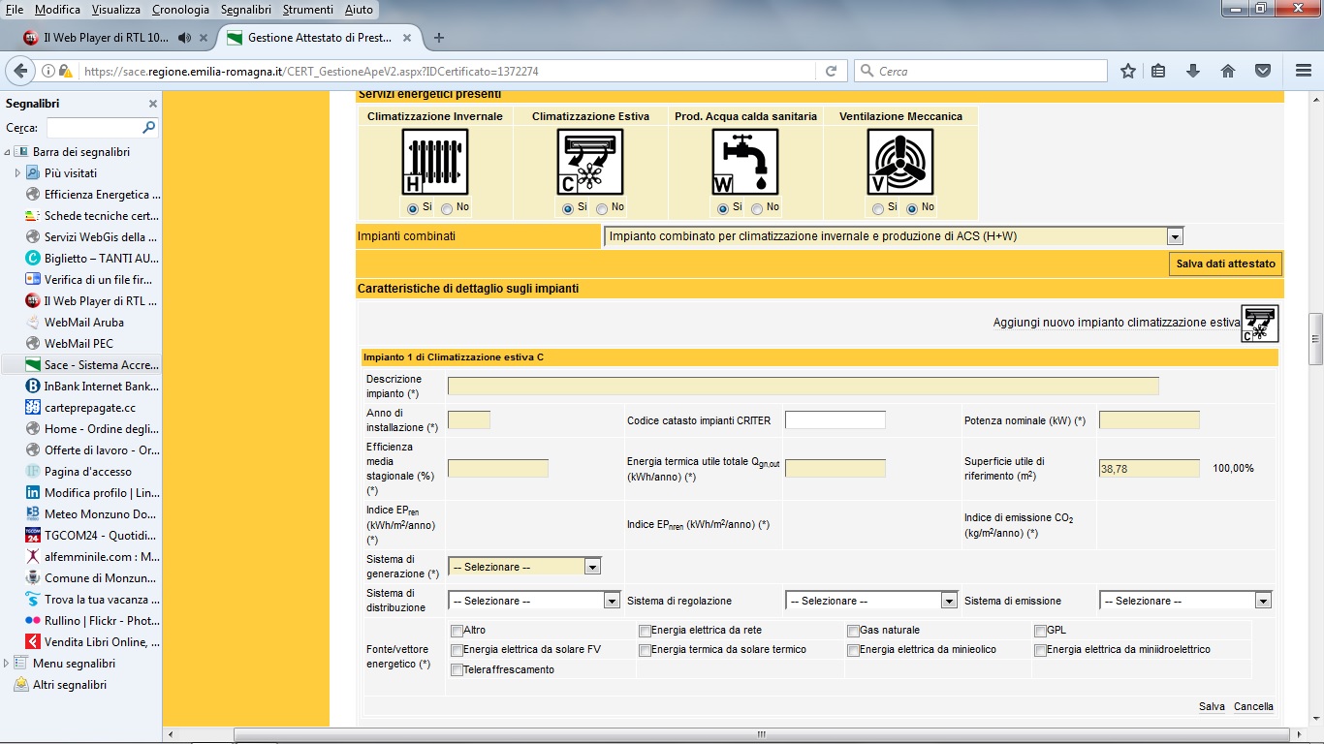Viewport: 1324px width, 744px height.
Task: Open the downloads arrow icon
Action: (1193, 71)
